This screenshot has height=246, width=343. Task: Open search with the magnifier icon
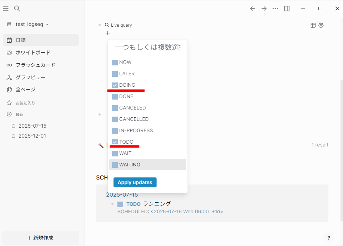coord(17,9)
